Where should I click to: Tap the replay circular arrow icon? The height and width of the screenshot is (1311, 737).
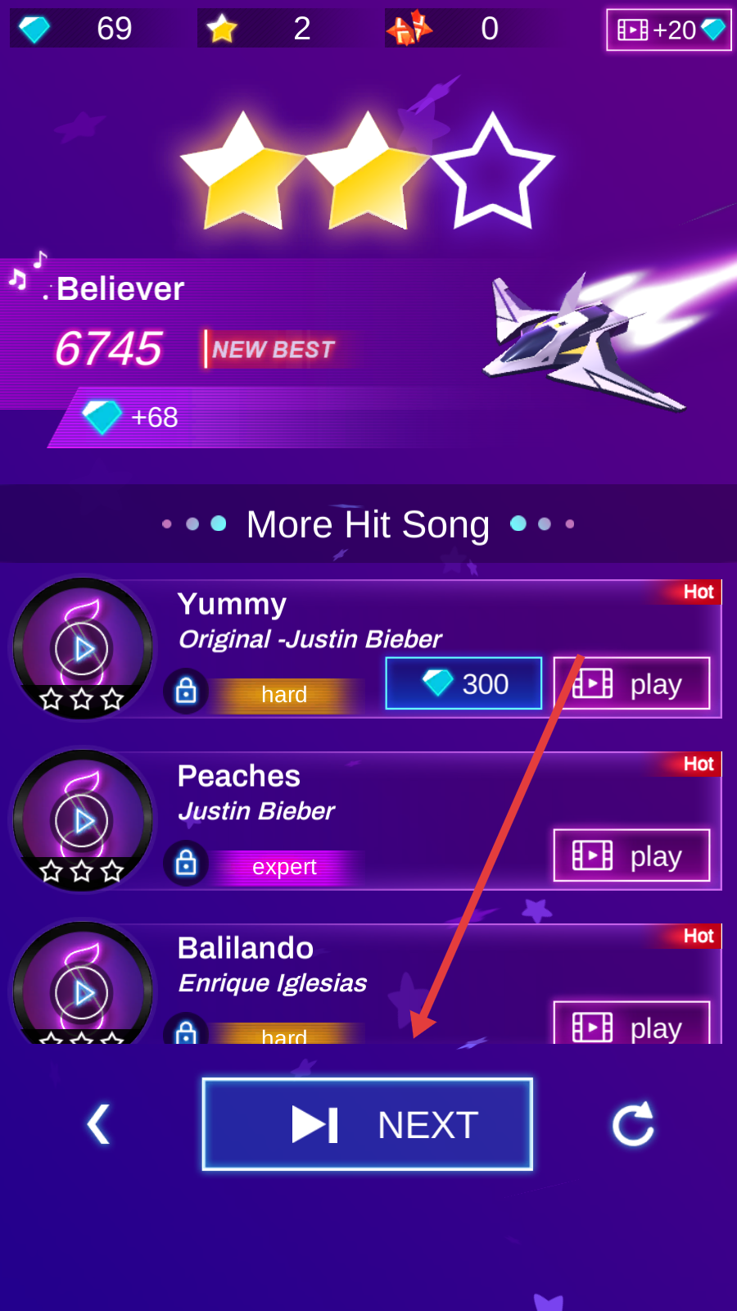tap(633, 1123)
